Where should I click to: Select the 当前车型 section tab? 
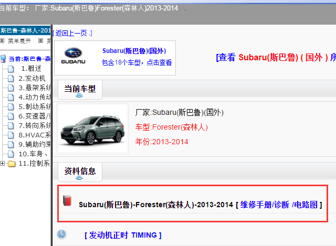tap(80, 90)
